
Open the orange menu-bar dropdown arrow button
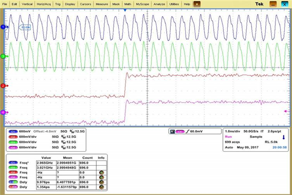click(197, 4)
